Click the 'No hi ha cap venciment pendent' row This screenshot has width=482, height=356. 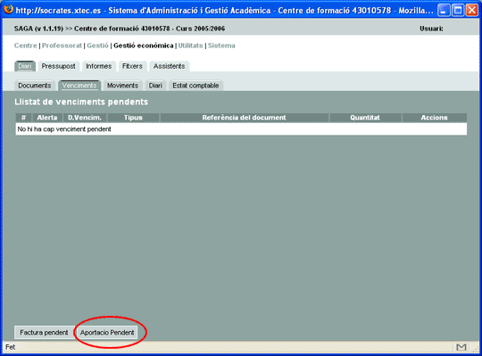pyautogui.click(x=241, y=129)
